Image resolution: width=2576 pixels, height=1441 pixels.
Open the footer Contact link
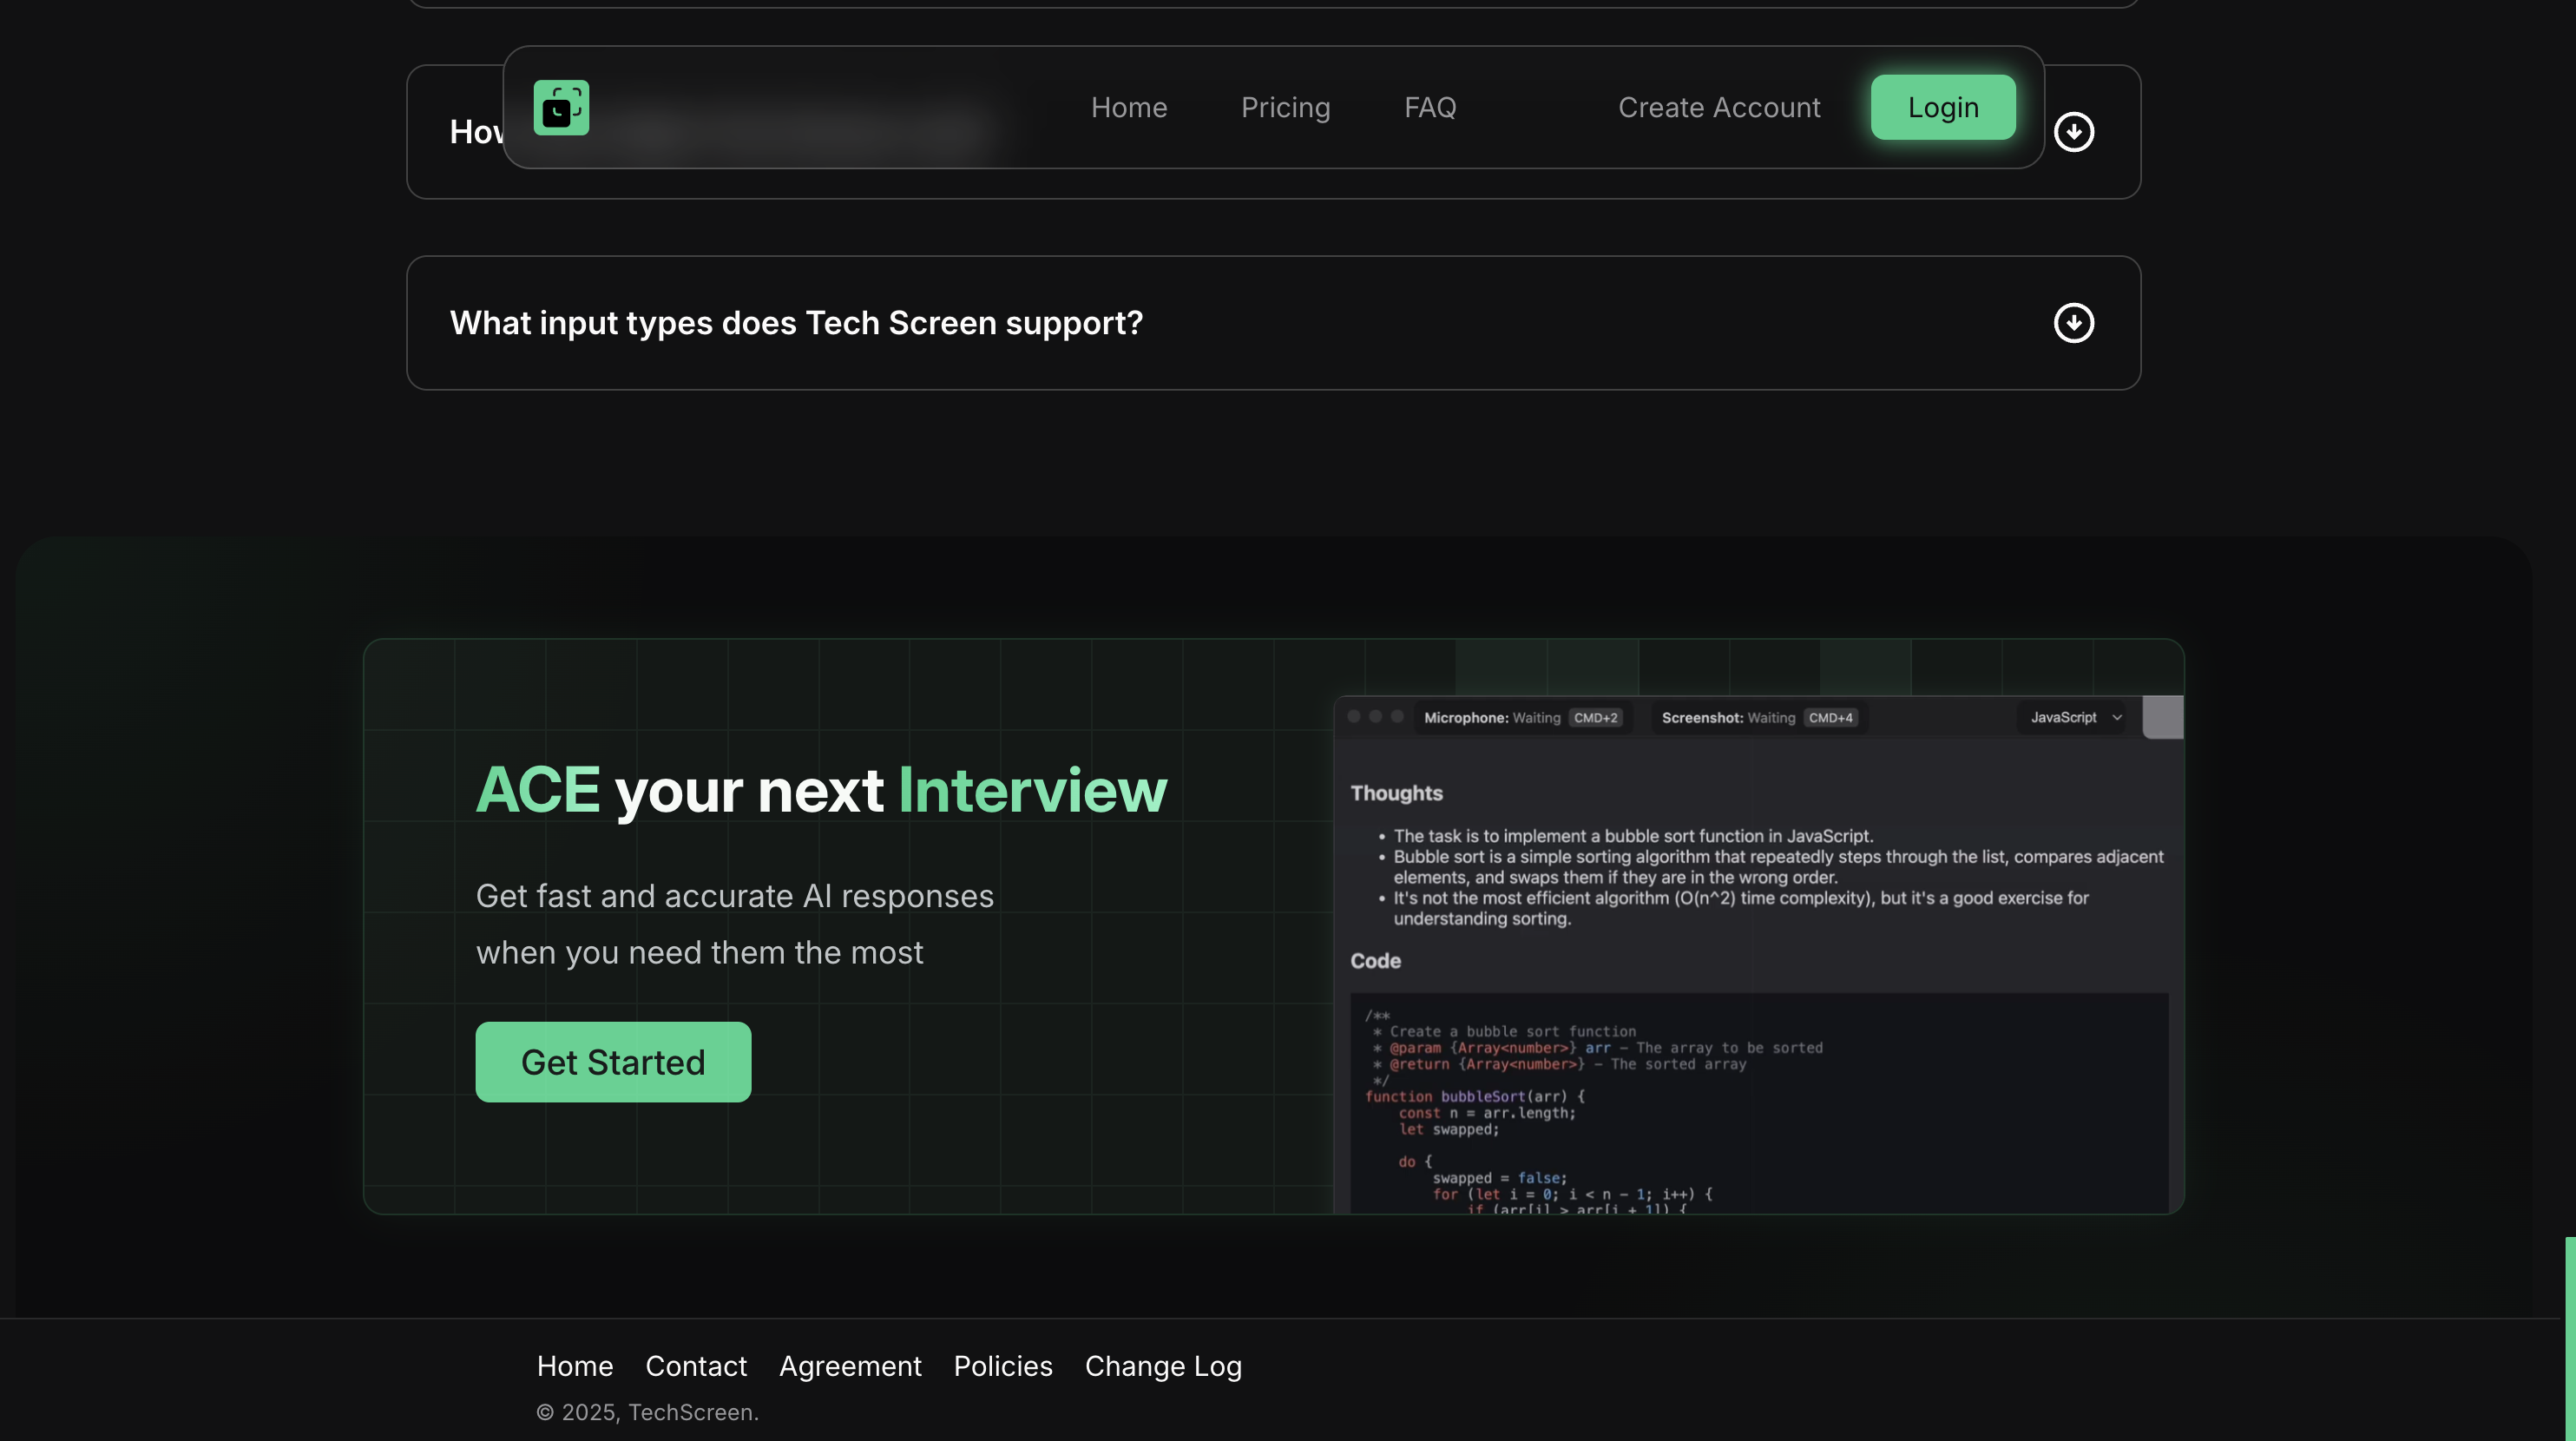coord(696,1366)
